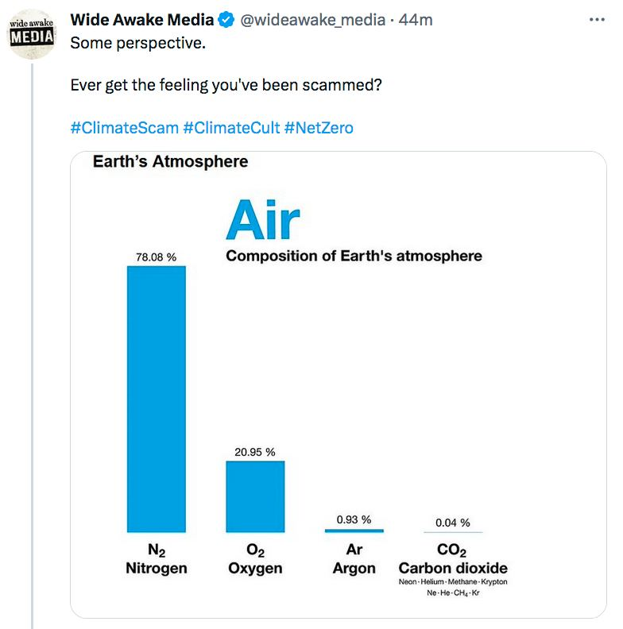Viewport: 623px width, 629px height.
Task: Click the thin Argon bar in chart
Action: coord(354,531)
